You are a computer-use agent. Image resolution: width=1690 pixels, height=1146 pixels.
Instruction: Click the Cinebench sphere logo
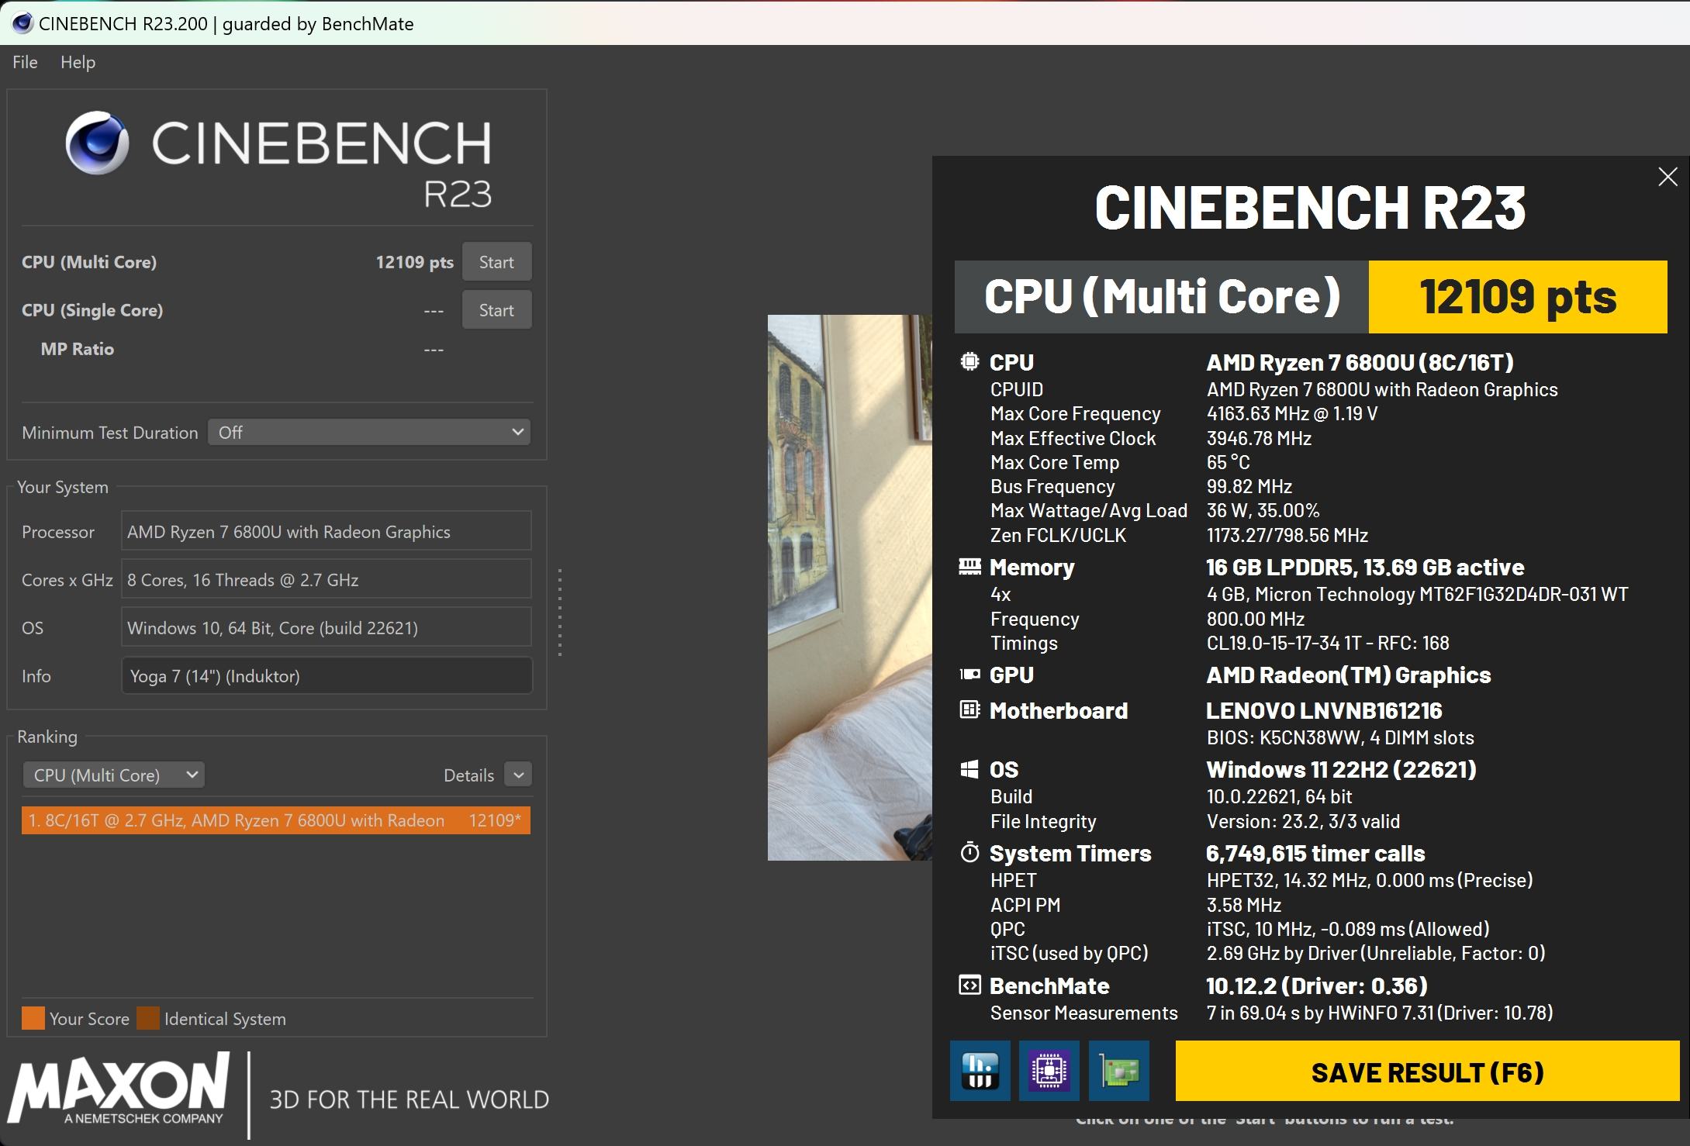(x=97, y=143)
